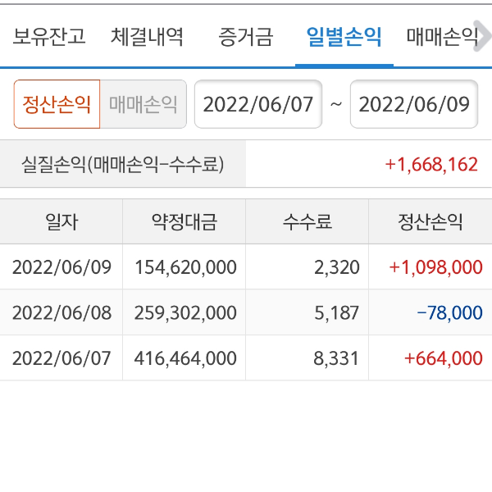This screenshot has width=492, height=492.
Task: Enable the 정산손익 toggle button
Action: pyautogui.click(x=57, y=104)
